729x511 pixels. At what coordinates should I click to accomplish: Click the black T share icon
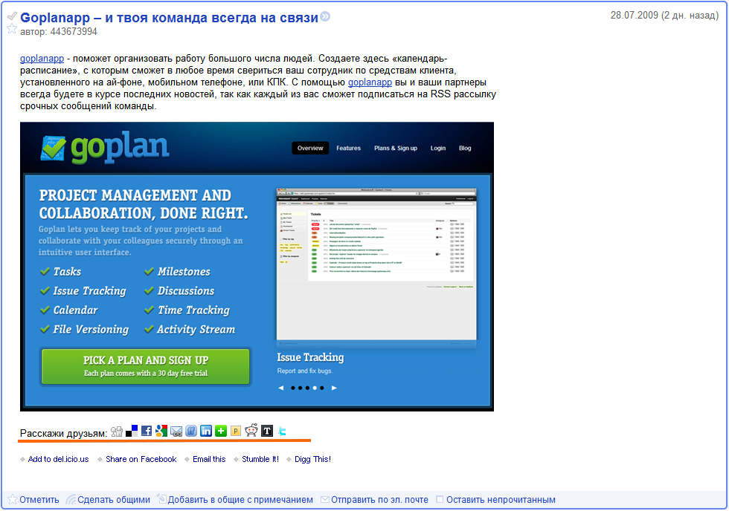[267, 432]
